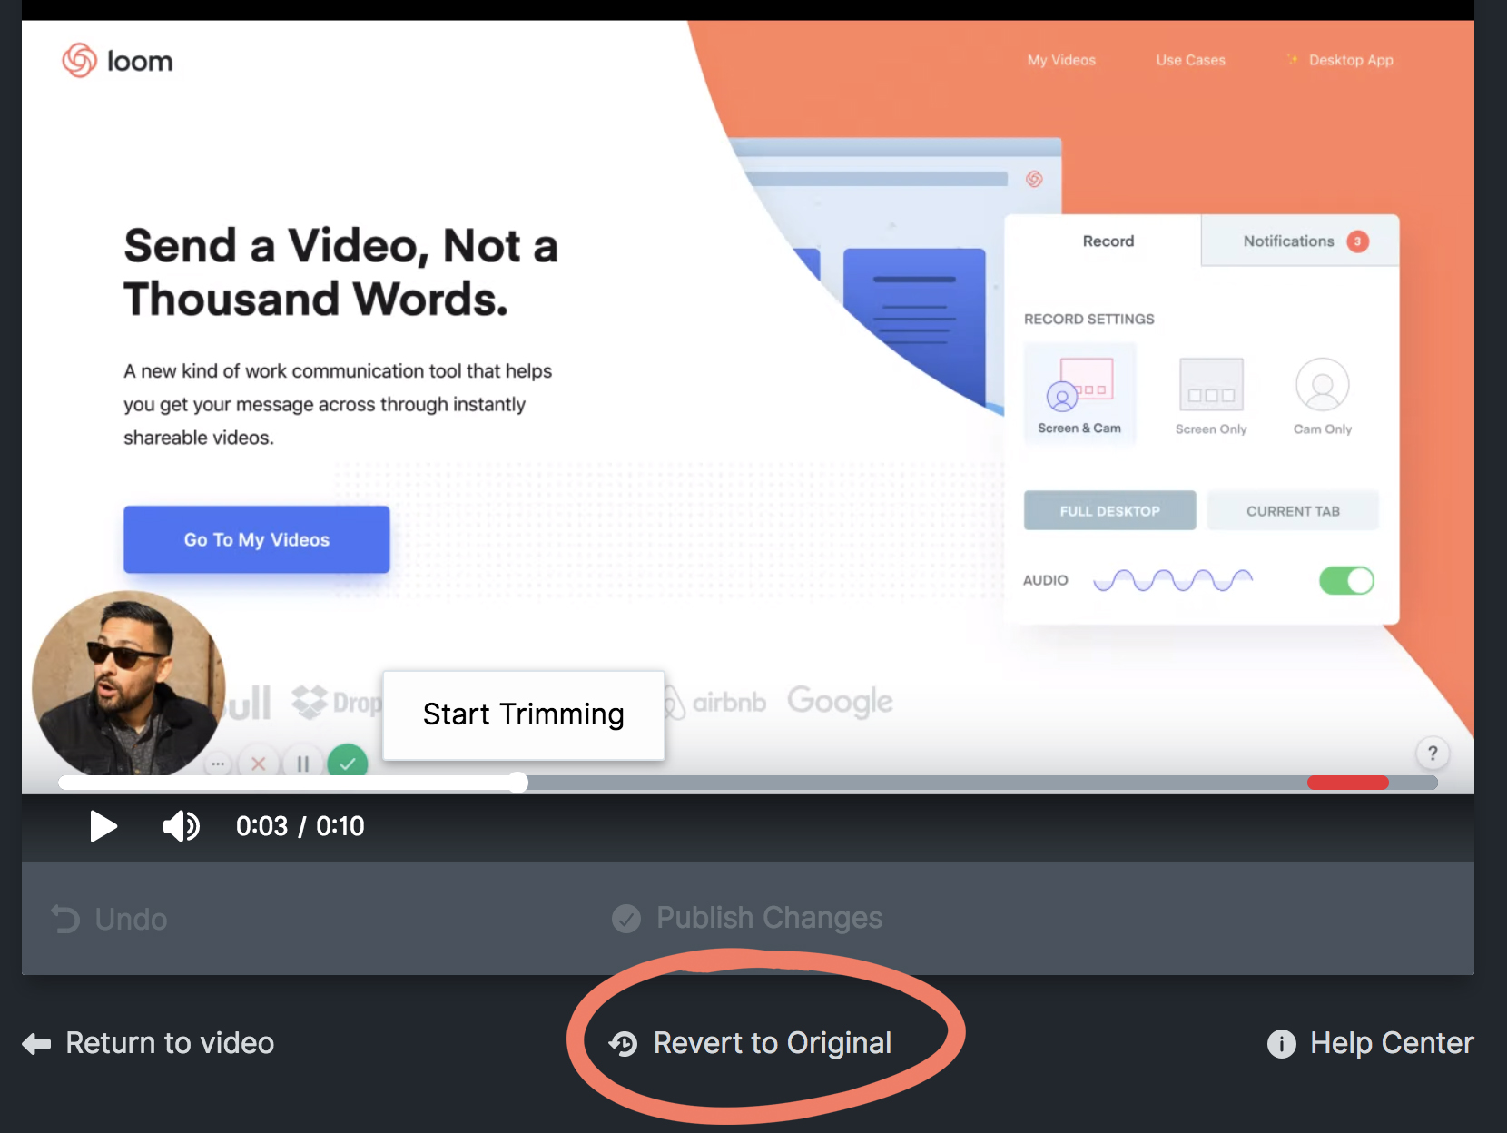Click the green checkmark finish recording icon
The height and width of the screenshot is (1133, 1507).
[x=348, y=763]
